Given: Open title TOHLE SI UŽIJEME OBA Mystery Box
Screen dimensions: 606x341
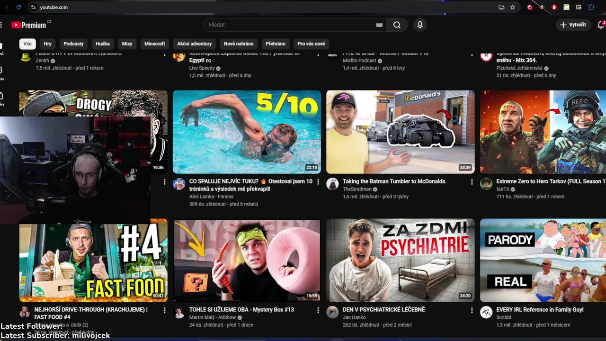Looking at the screenshot, I should [241, 310].
